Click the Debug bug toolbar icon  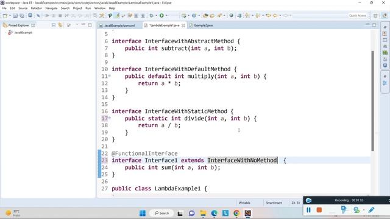pos(152,16)
